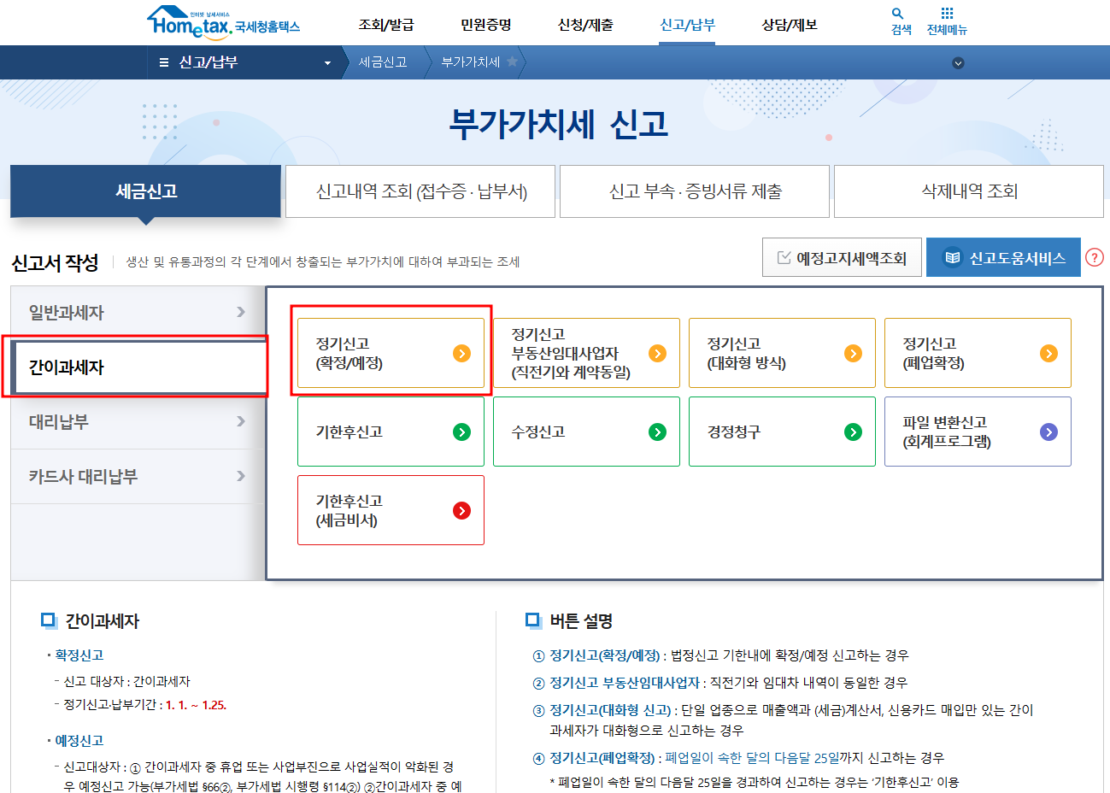Click orange arrow on 정기신고(확정/예정) card
Screen dimensions: 1110x793
[462, 353]
